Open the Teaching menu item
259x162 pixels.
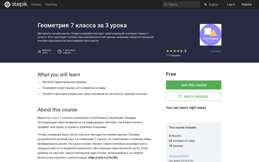click(x=51, y=4)
